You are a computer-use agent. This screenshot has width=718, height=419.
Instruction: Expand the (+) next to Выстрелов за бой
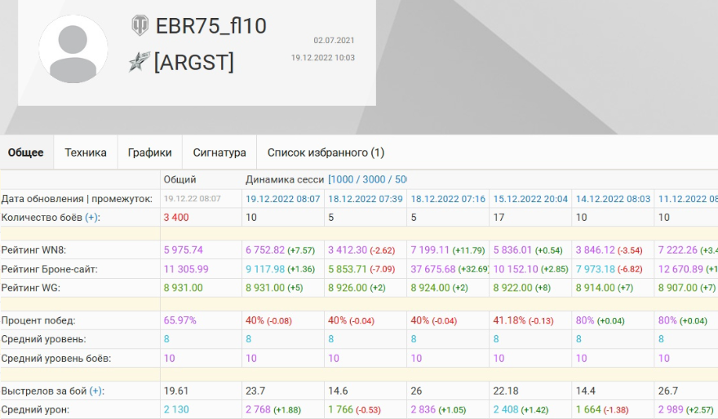click(95, 391)
